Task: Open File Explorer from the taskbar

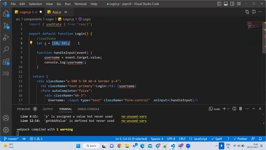Action: (x=127, y=146)
